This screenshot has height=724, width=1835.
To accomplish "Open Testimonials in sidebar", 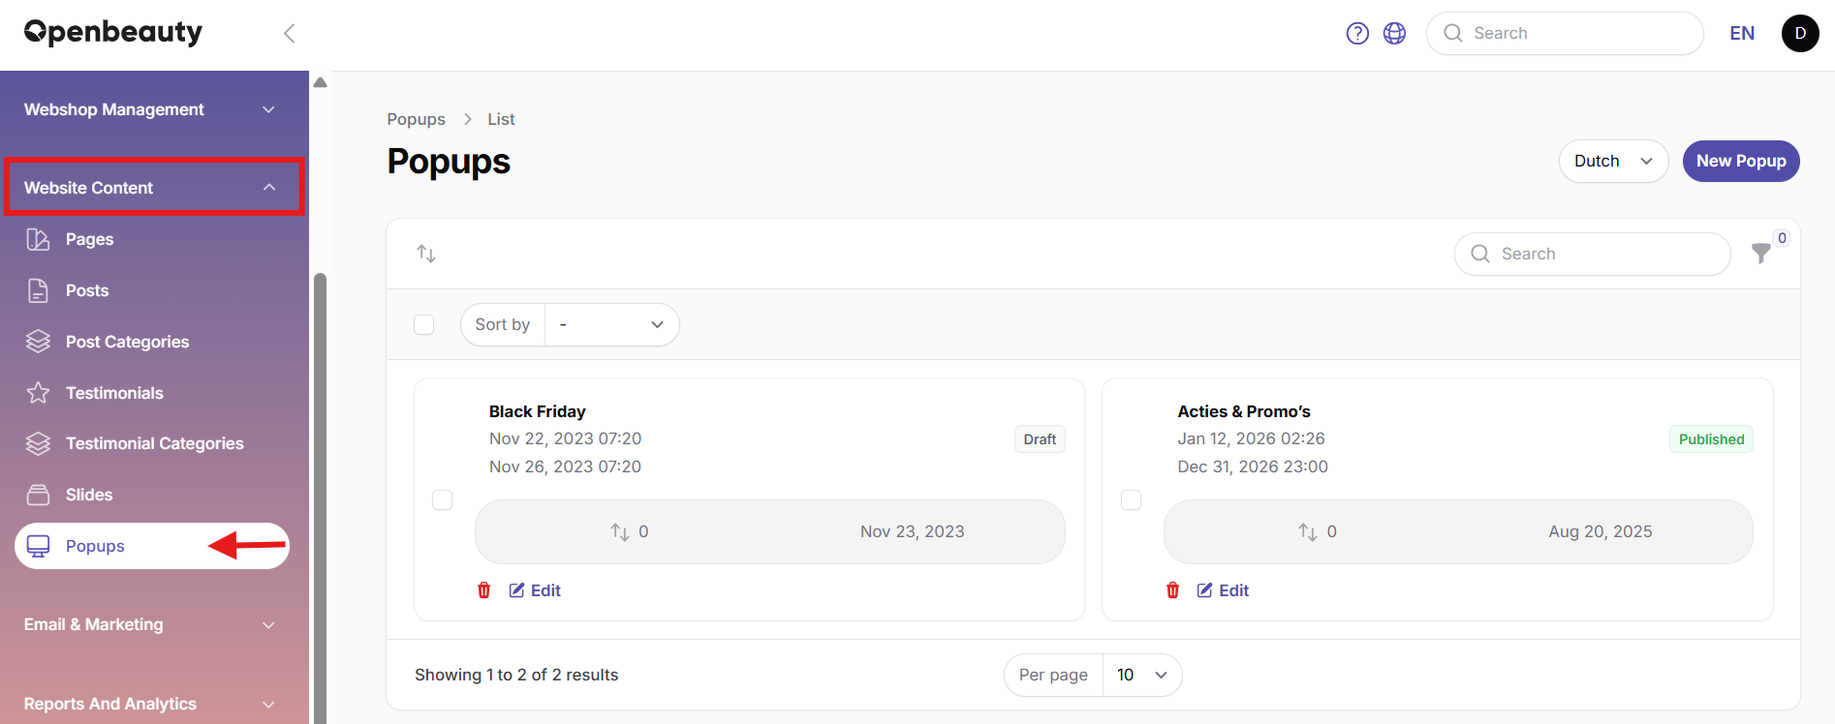I will [114, 393].
